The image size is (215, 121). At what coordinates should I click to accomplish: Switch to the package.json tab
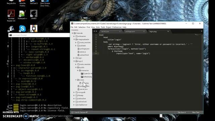[134, 32]
